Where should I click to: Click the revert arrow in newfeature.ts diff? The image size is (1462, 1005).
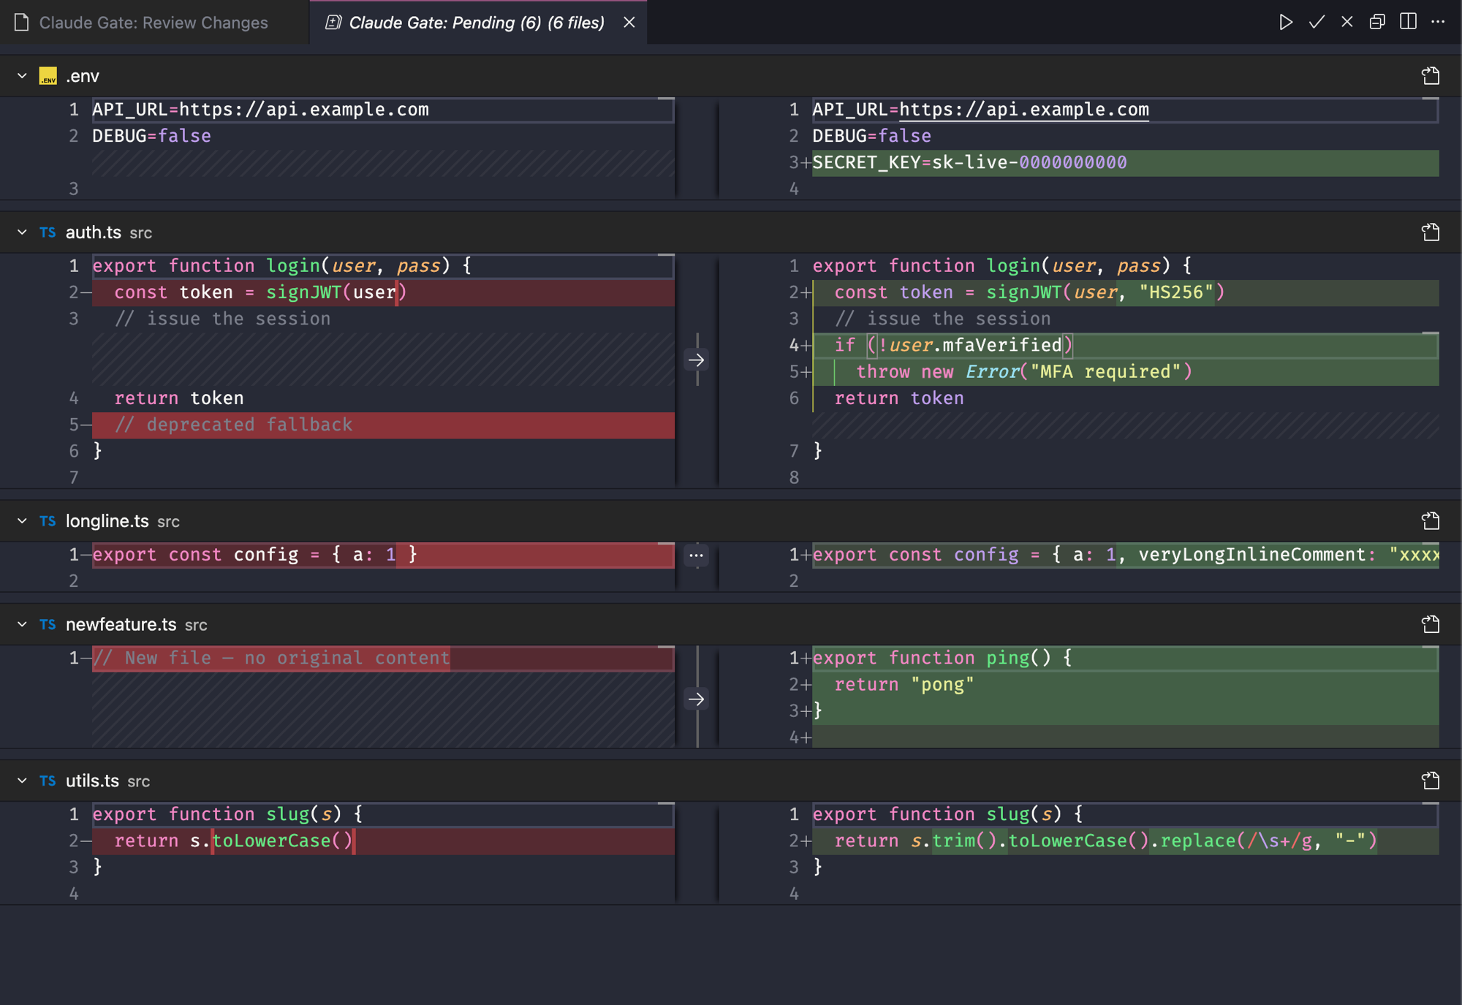696,699
